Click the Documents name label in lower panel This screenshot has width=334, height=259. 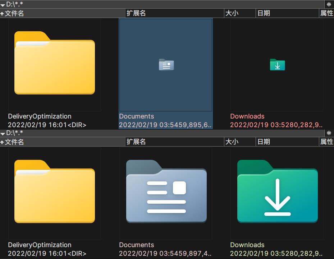(137, 245)
